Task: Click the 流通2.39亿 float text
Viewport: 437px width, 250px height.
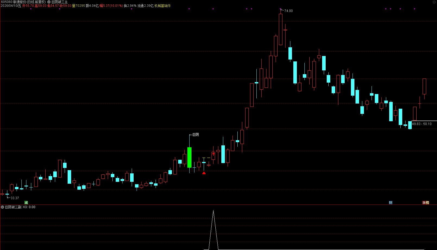Action: pos(145,6)
